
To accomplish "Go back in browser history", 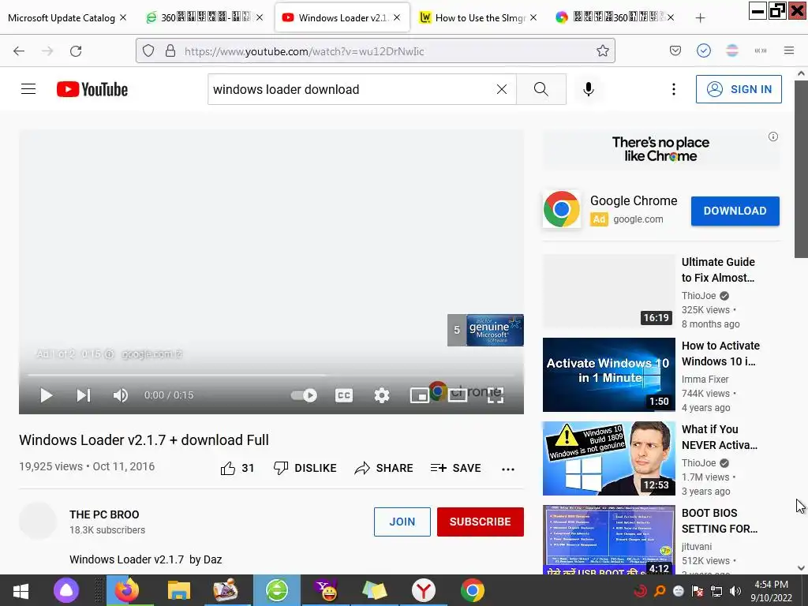I will pos(19,51).
